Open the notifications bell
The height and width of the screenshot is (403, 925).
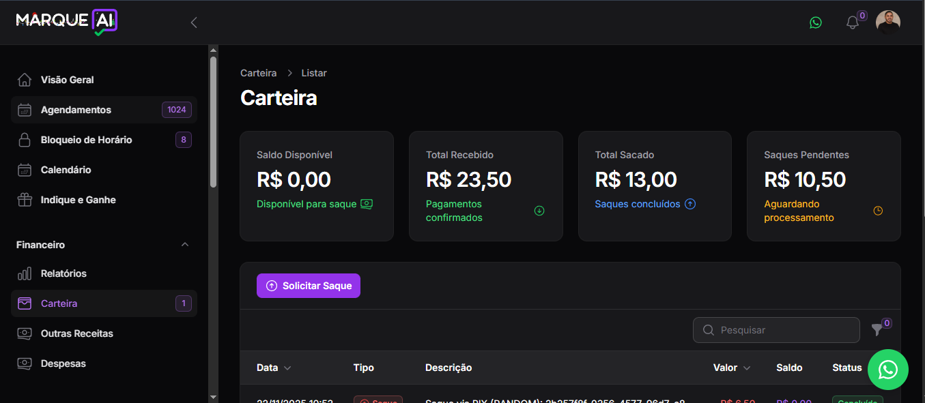(x=853, y=23)
